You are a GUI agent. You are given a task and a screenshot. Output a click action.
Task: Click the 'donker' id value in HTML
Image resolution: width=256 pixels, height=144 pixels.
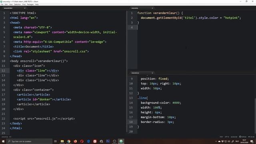pos(45,100)
